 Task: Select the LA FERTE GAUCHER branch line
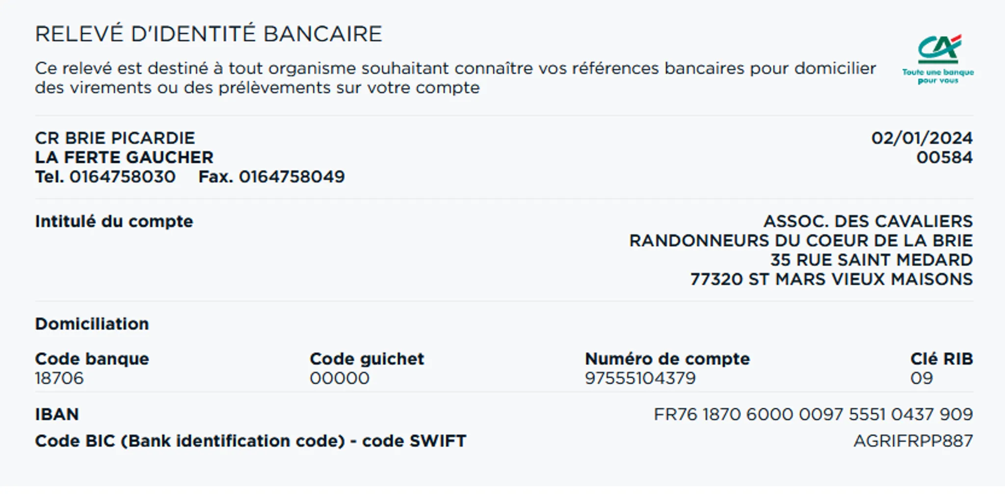[x=124, y=158]
